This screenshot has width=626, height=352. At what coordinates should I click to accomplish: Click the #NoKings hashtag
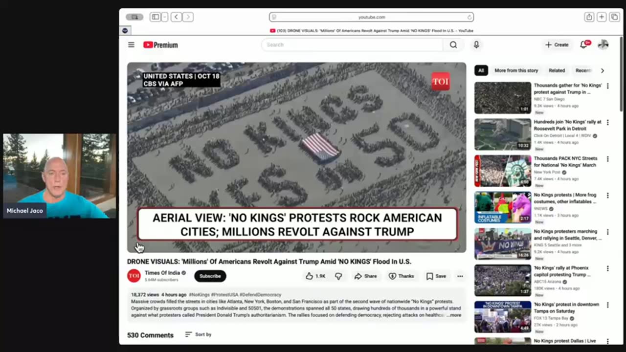coord(199,295)
